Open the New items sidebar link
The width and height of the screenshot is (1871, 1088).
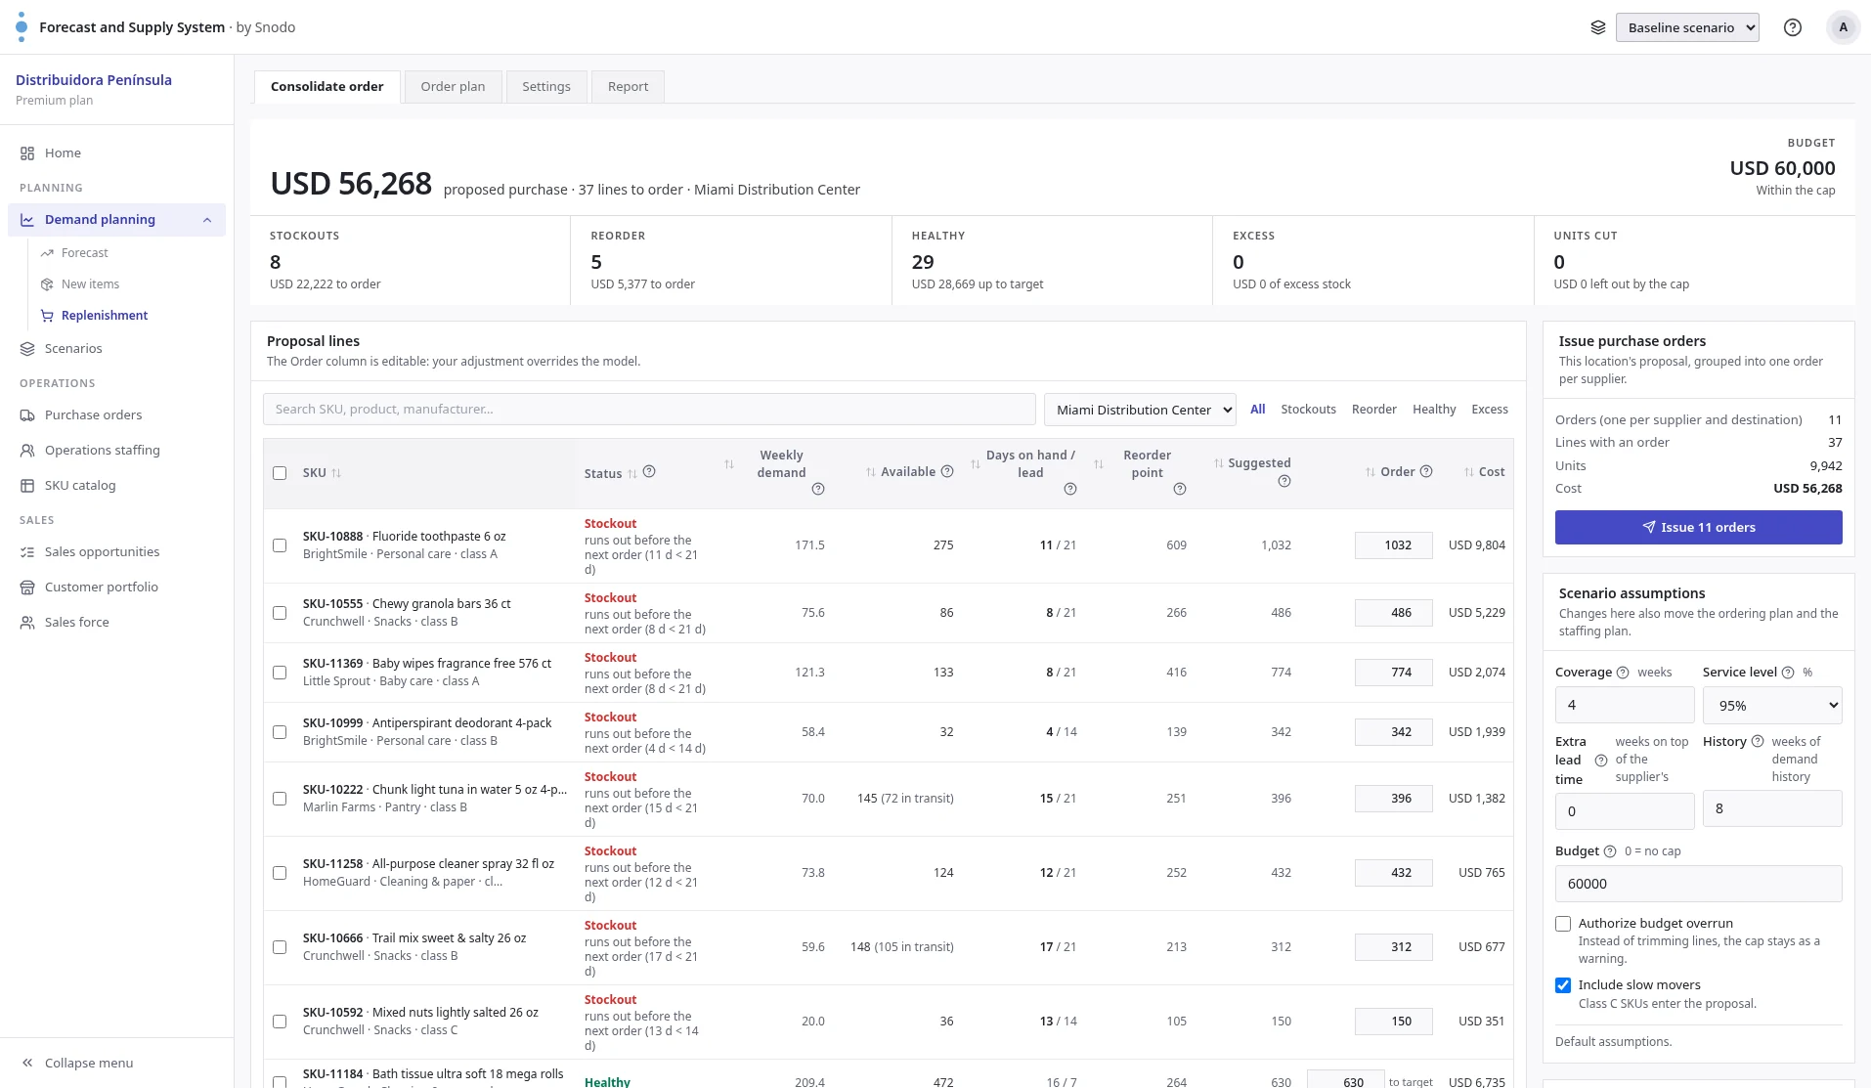click(90, 284)
